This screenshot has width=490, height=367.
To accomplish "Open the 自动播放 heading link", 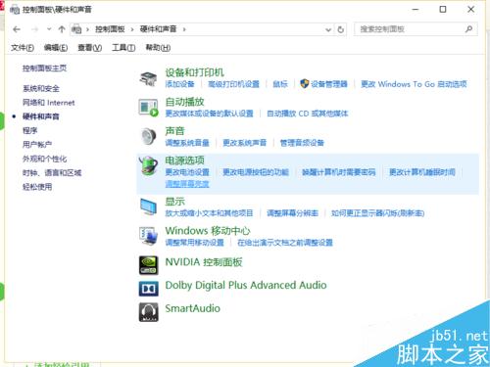I will (184, 102).
